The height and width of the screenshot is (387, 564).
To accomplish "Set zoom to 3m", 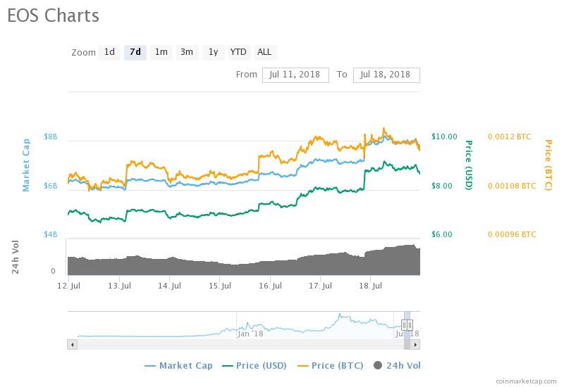I will [187, 52].
